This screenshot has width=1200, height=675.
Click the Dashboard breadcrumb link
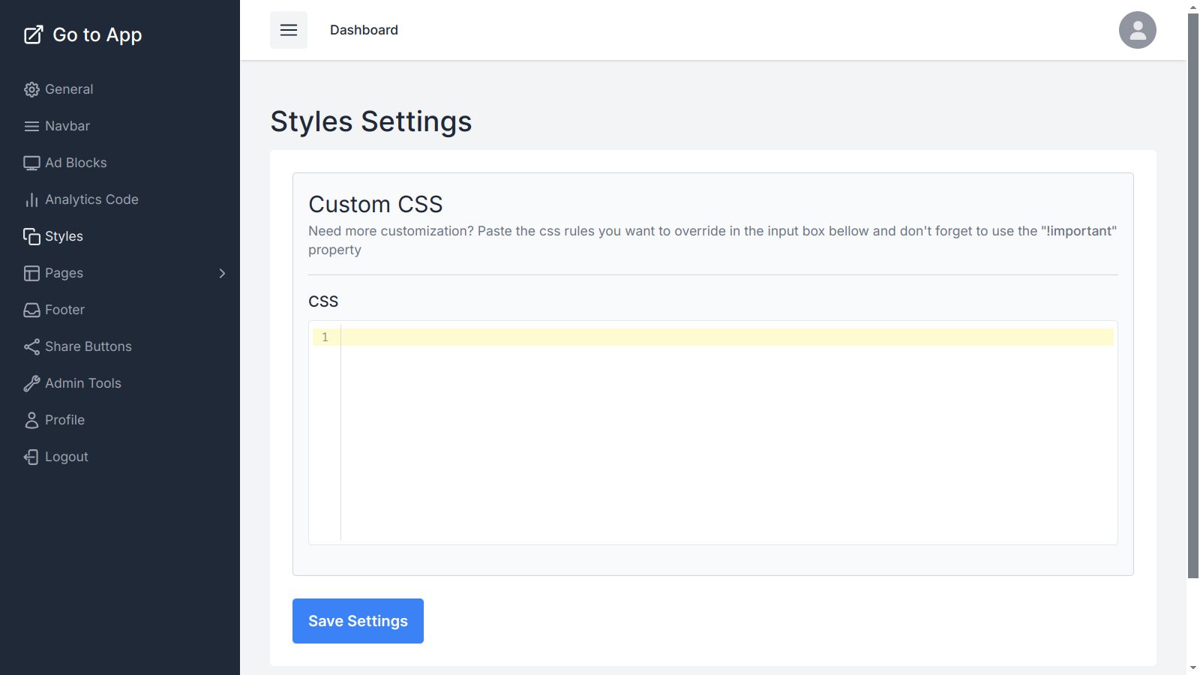click(364, 30)
